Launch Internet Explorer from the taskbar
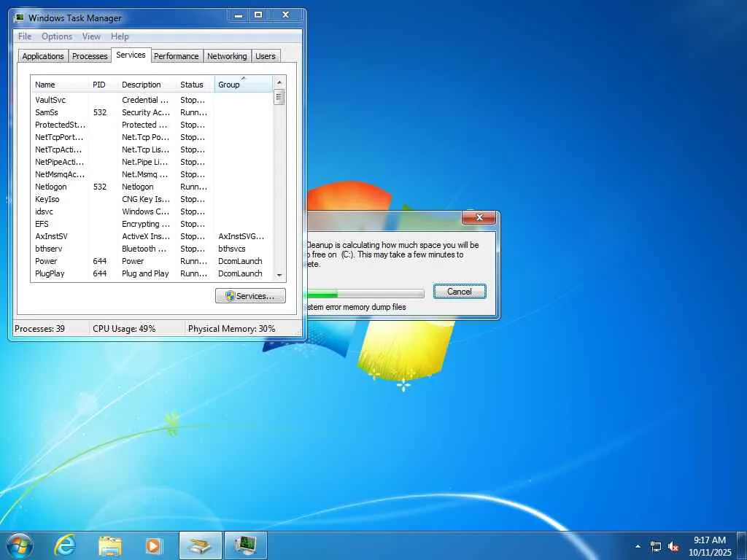 [65, 545]
